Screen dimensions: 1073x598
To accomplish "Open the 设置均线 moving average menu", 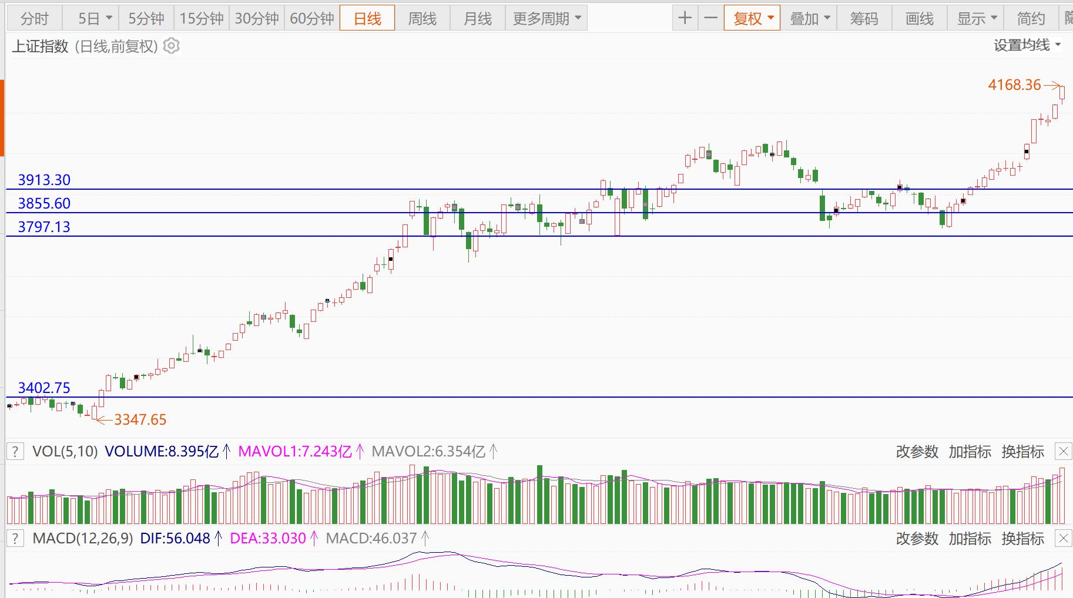I will pos(1027,45).
